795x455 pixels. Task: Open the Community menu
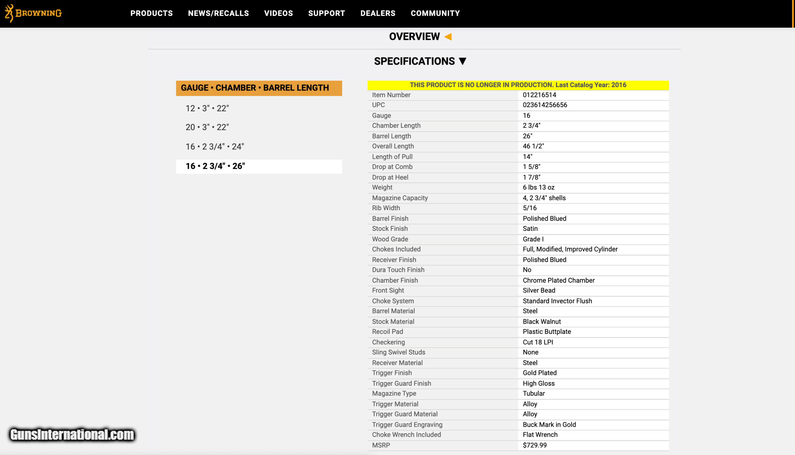click(435, 13)
